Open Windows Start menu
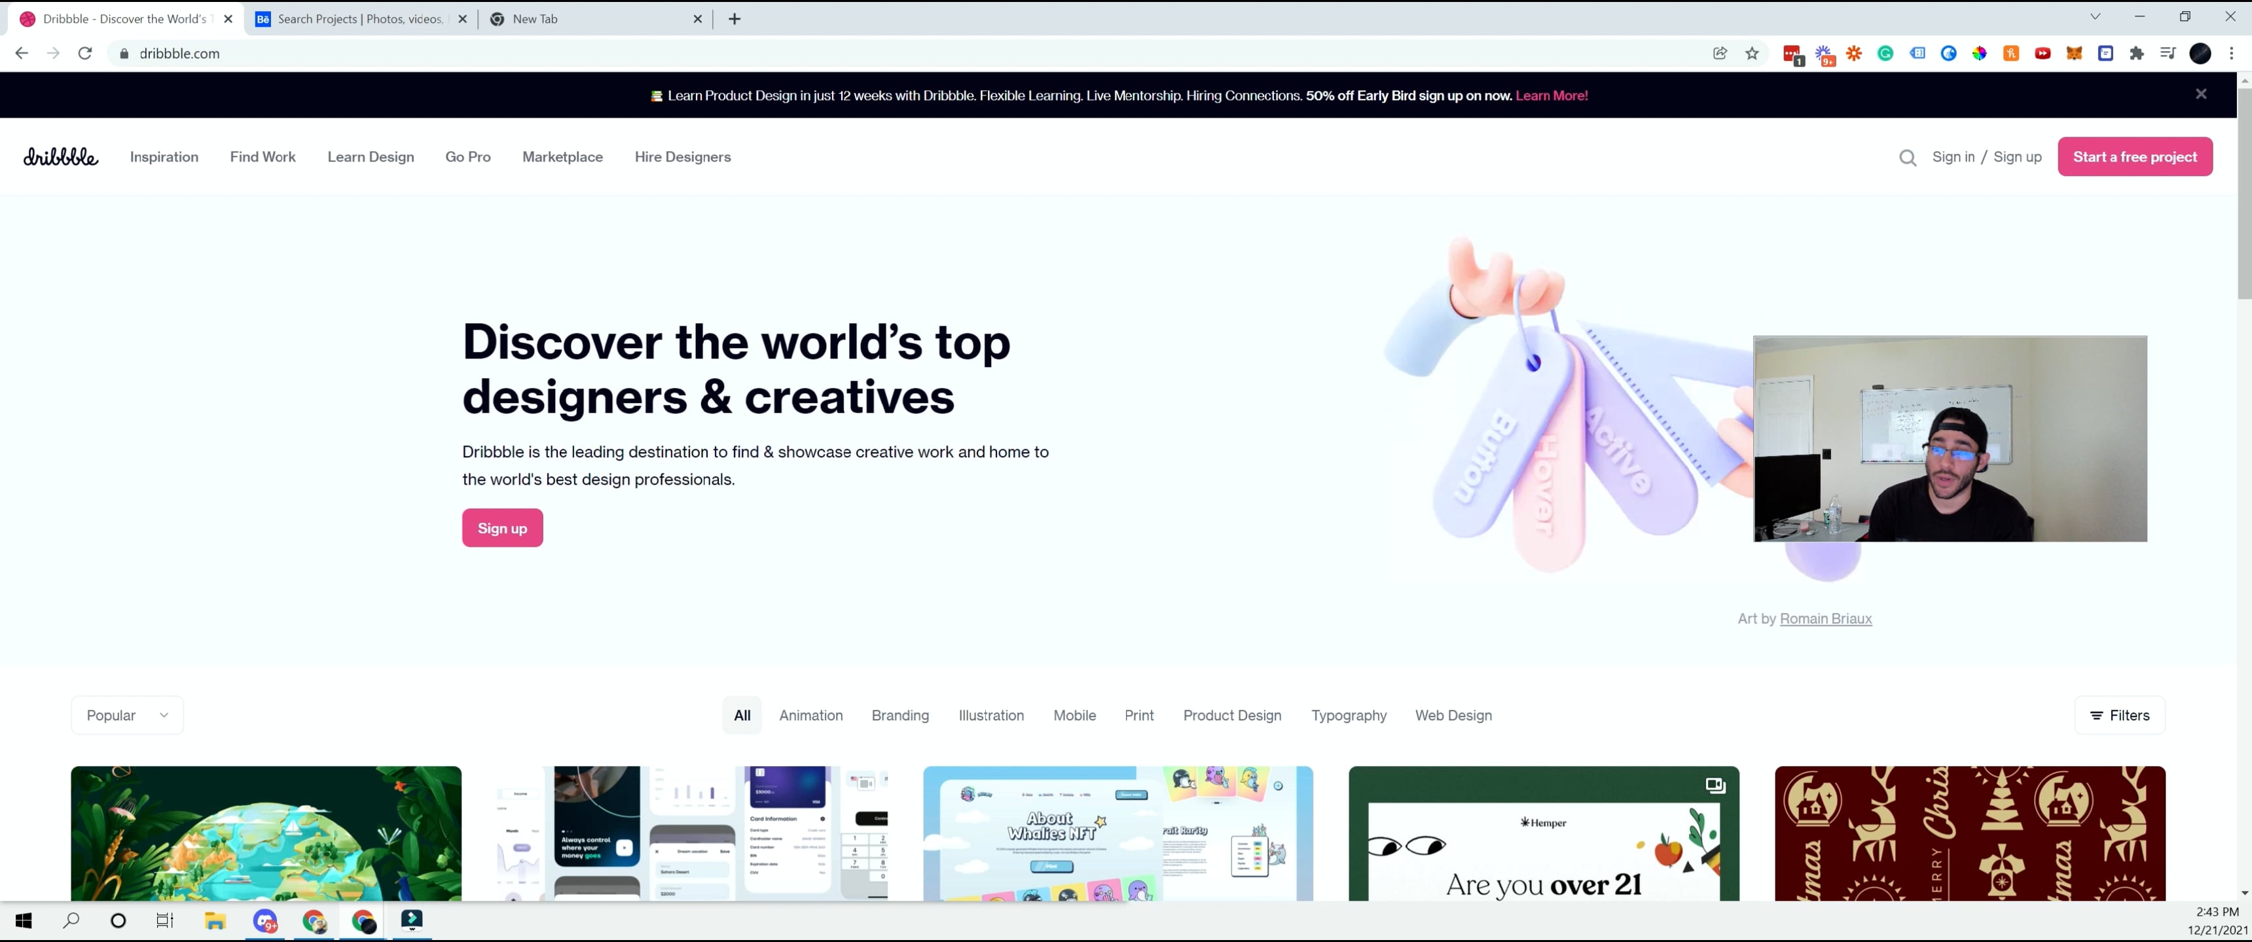2252x942 pixels. point(24,920)
